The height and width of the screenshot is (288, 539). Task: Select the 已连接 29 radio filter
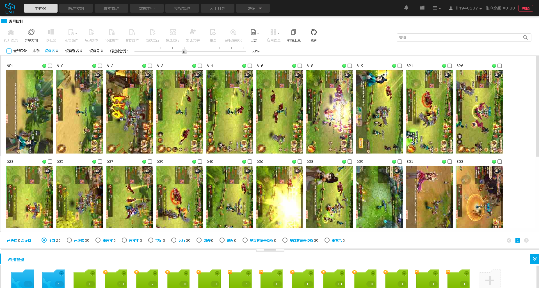point(69,240)
